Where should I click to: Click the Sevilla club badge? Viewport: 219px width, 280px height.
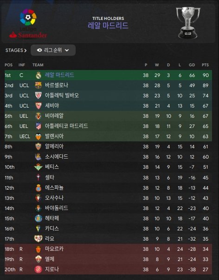coord(39,106)
